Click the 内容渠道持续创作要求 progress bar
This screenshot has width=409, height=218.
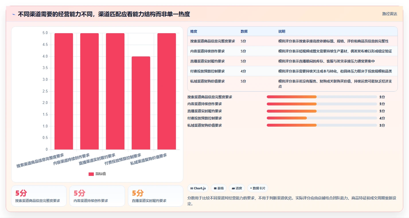click(x=322, y=104)
